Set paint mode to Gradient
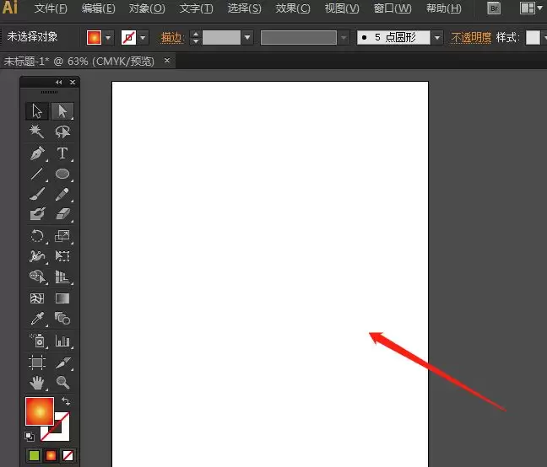Screen dimensions: 547x467 click(51, 455)
